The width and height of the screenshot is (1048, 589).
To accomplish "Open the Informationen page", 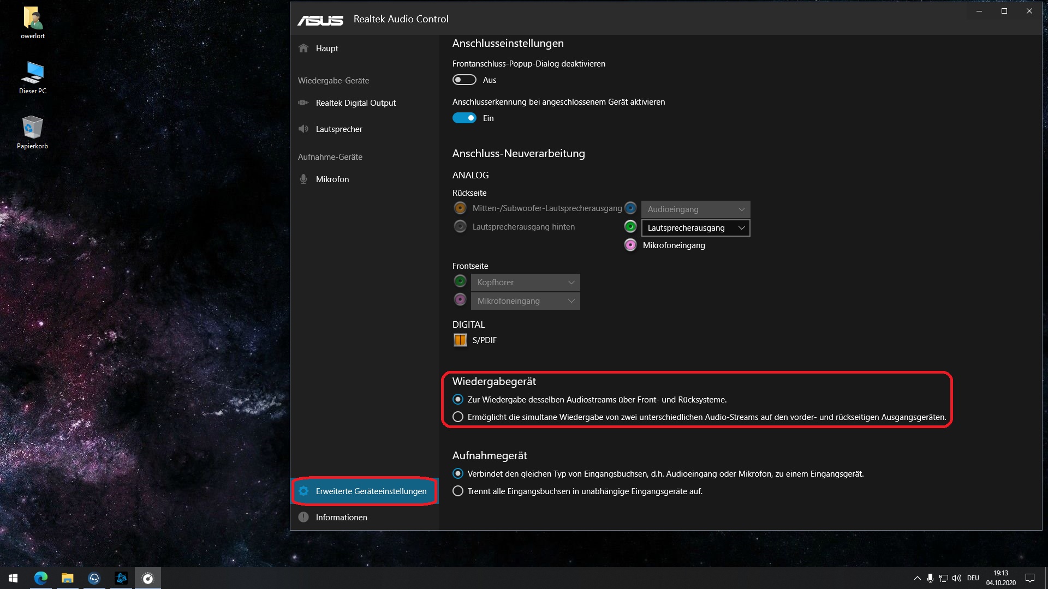I will click(341, 517).
